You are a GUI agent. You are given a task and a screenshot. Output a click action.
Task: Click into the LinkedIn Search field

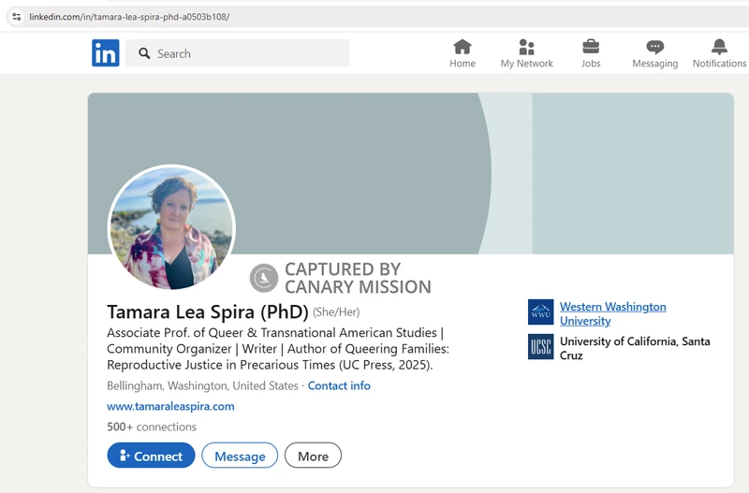point(238,53)
